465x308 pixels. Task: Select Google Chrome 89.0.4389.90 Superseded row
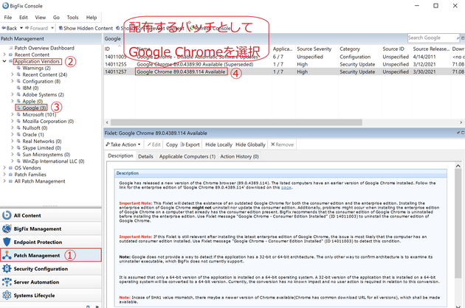point(284,64)
